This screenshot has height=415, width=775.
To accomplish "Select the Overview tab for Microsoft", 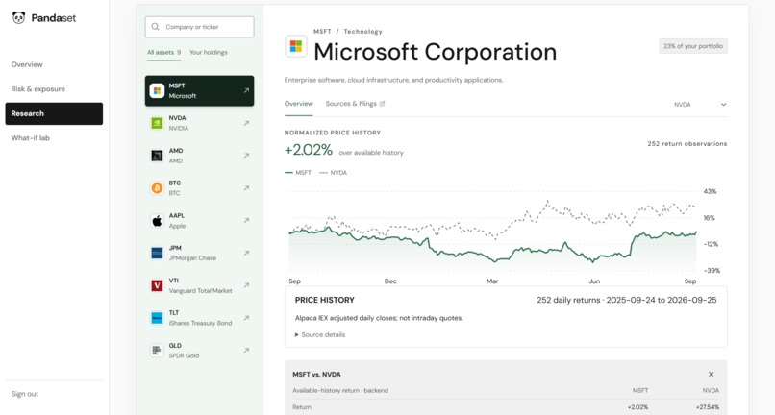I will [x=298, y=104].
